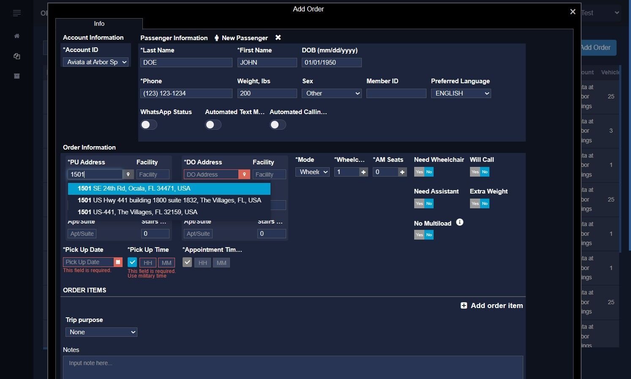Viewport: 631px width, 379px height.
Task: Open the hamburger menu icon
Action: 17,14
